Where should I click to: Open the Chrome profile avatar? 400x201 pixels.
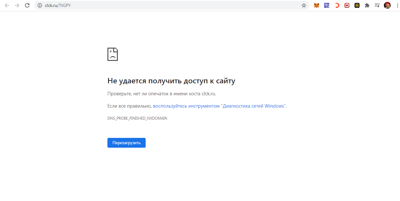pyautogui.click(x=387, y=5)
